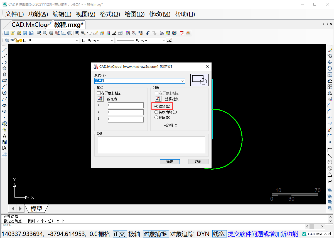This screenshot has height=238, width=334.
Task: Select the Line drawing tool
Action: pos(4,50)
